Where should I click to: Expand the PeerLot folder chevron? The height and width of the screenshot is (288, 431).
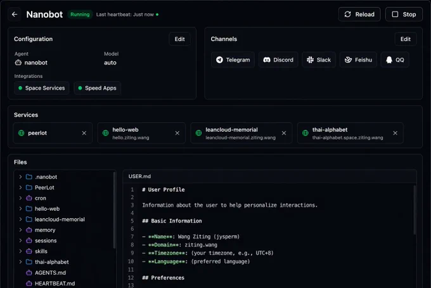[20, 187]
